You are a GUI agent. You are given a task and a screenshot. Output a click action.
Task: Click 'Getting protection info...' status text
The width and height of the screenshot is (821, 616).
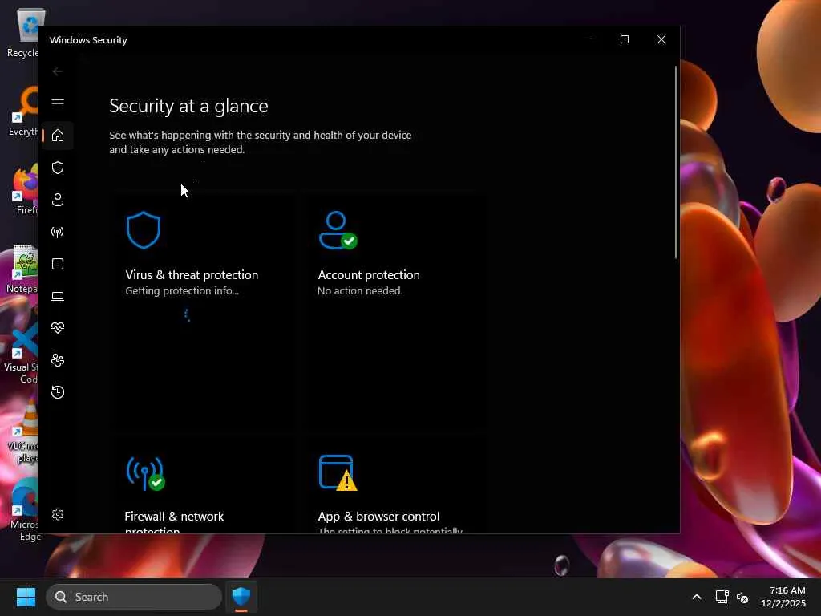[x=182, y=290]
